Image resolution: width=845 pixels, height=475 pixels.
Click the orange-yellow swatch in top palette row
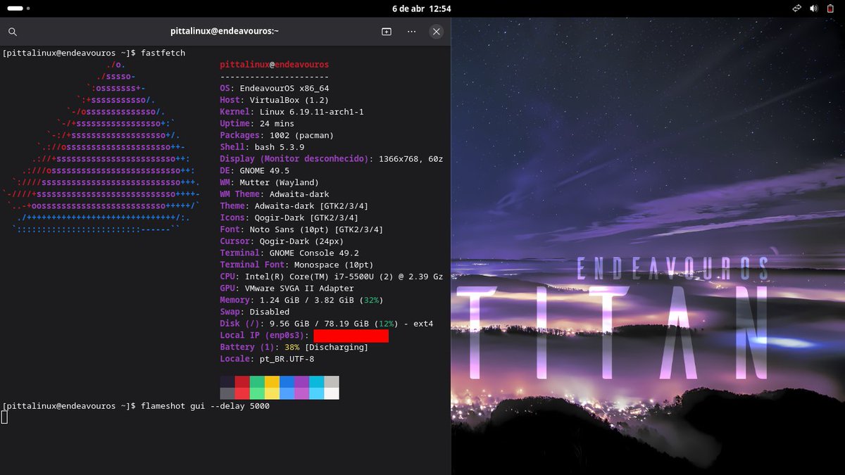(272, 381)
